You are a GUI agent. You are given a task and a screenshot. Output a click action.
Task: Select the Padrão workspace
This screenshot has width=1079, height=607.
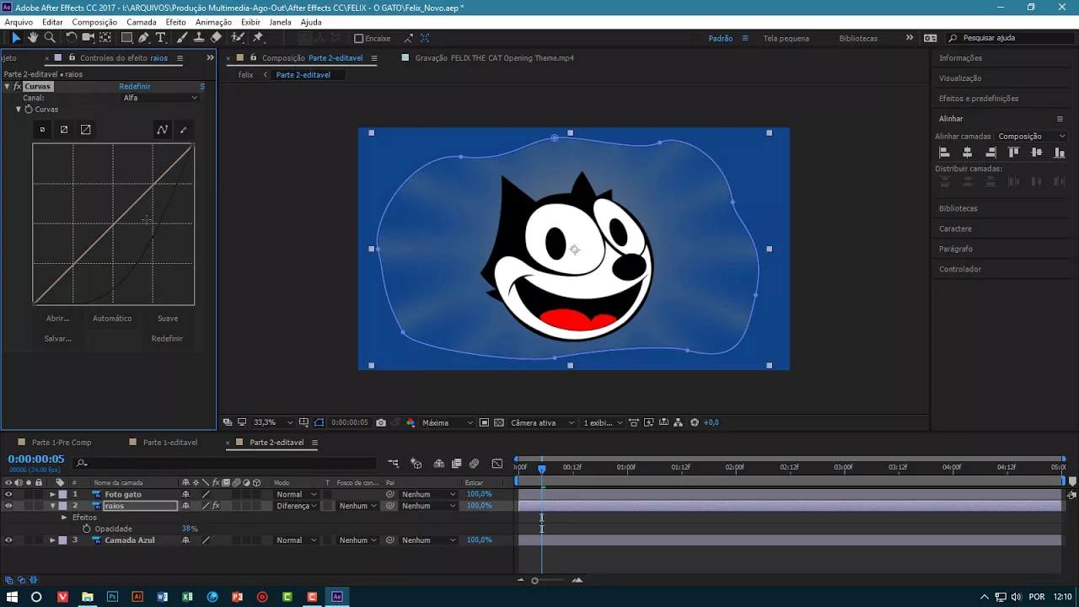(721, 38)
